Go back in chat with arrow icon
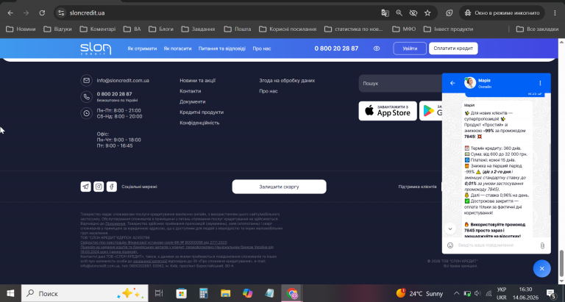The image size is (565, 302). tap(452, 83)
